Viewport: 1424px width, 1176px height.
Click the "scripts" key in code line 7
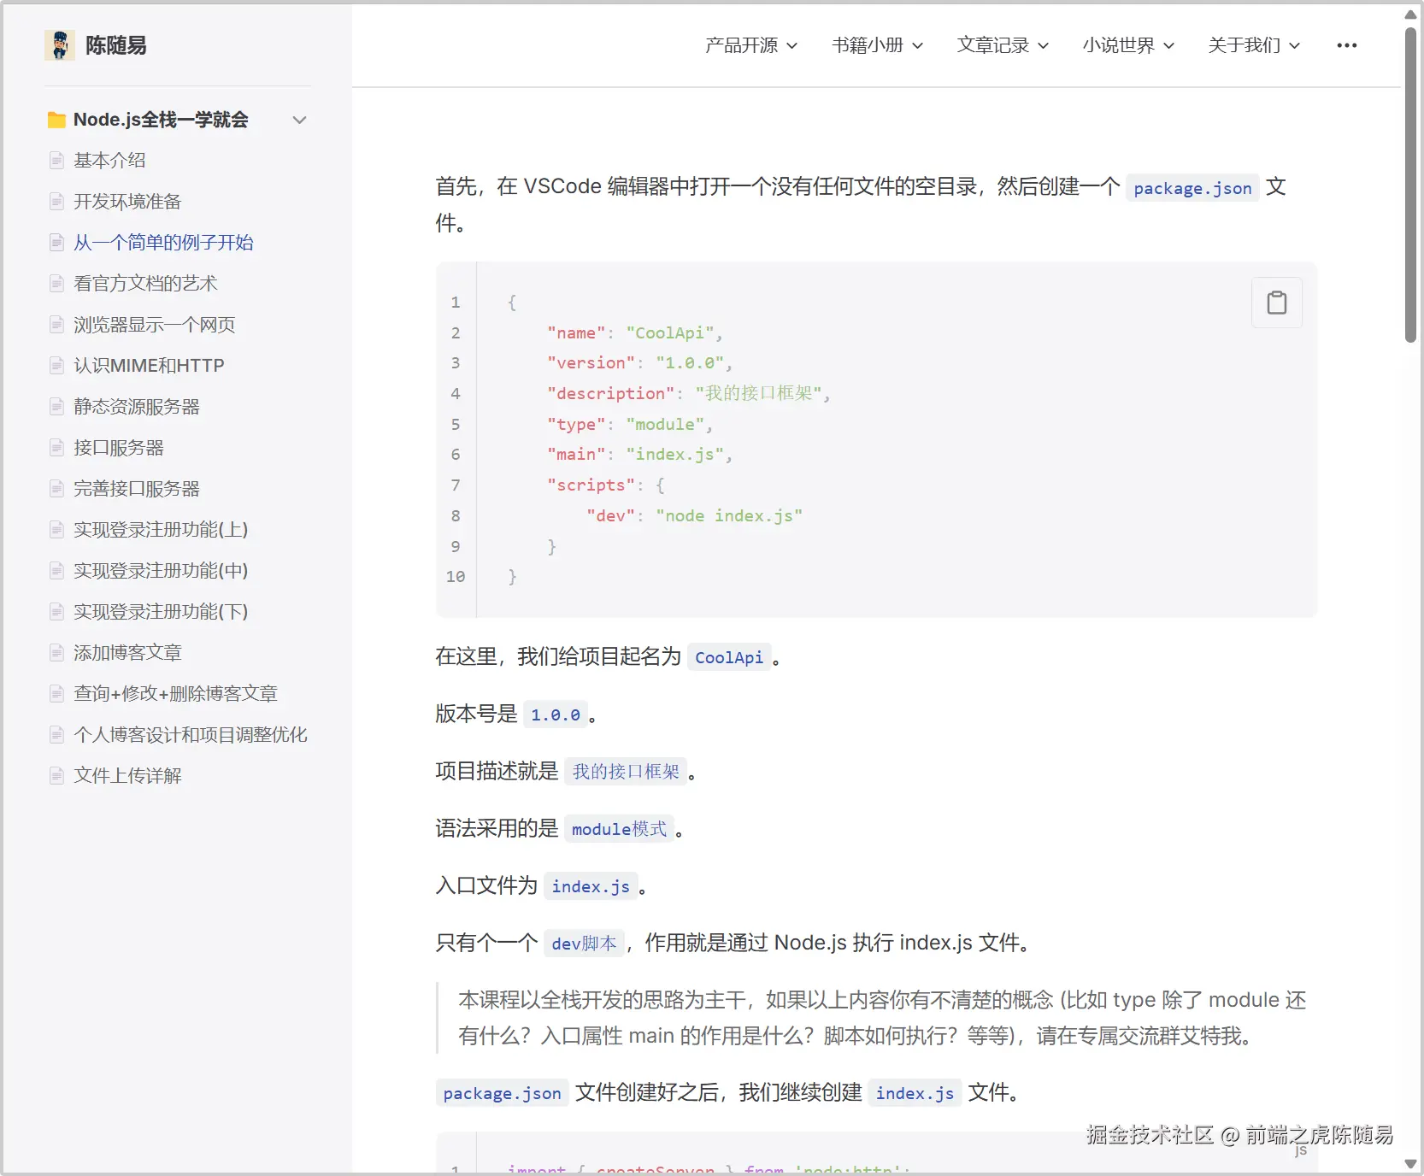tap(591, 485)
